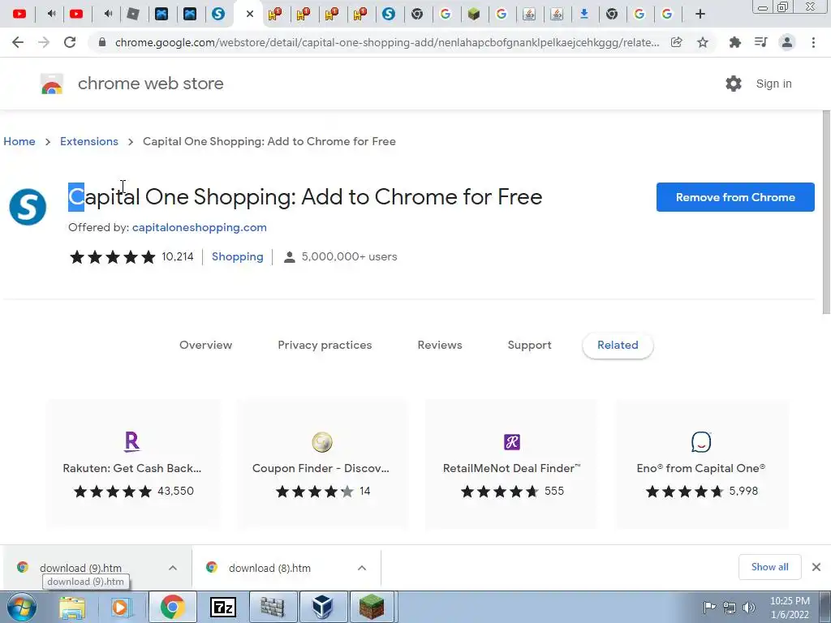Open the taskbar clock showing 10:25 PM

(x=790, y=608)
